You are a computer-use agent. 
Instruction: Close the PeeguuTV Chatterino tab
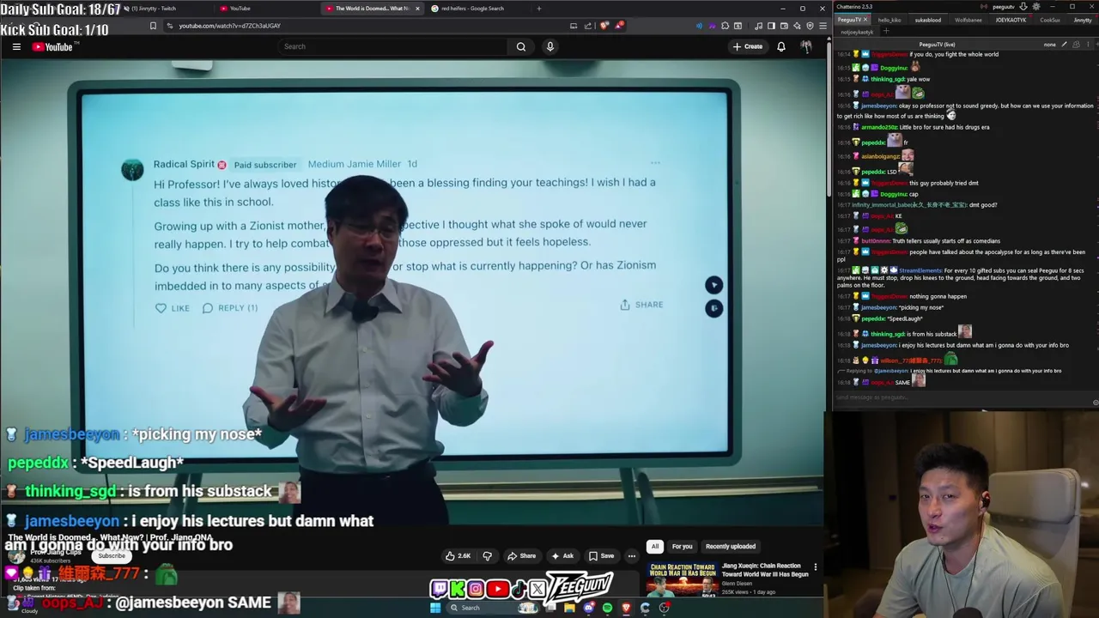[865, 20]
